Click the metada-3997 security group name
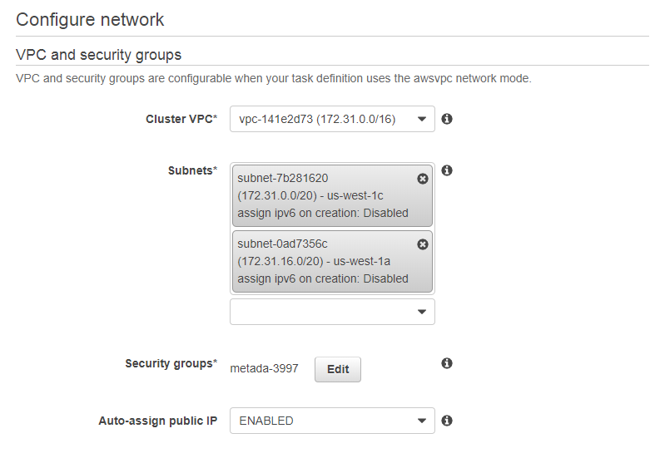Screen dimensions: 660x458 point(264,370)
